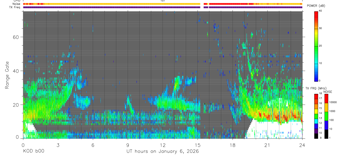Screen dimensions: 340x157
Task: Click the 40 tick on the Range Gate axis
Action: tap(16, 71)
